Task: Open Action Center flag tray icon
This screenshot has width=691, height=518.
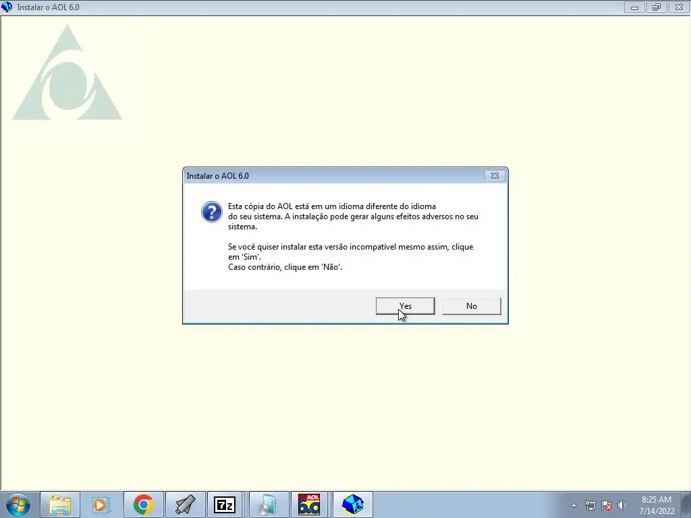Action: point(607,505)
